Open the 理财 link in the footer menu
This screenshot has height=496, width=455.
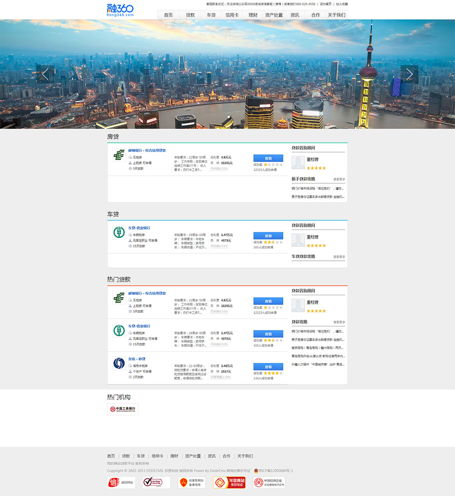[x=174, y=456]
